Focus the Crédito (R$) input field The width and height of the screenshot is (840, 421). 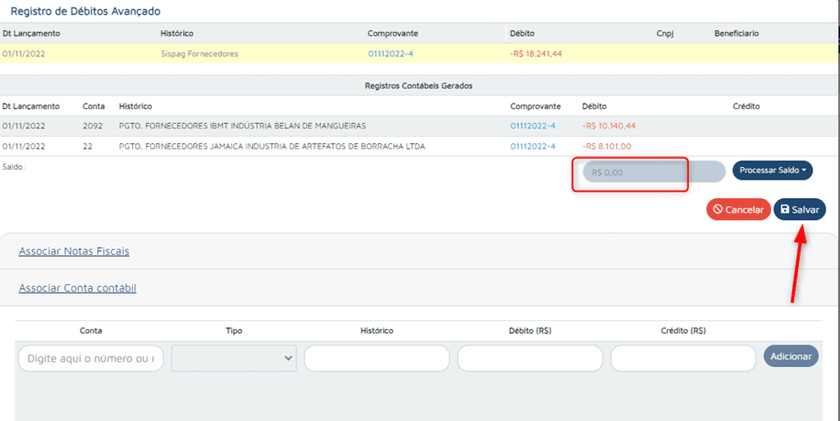coord(683,359)
